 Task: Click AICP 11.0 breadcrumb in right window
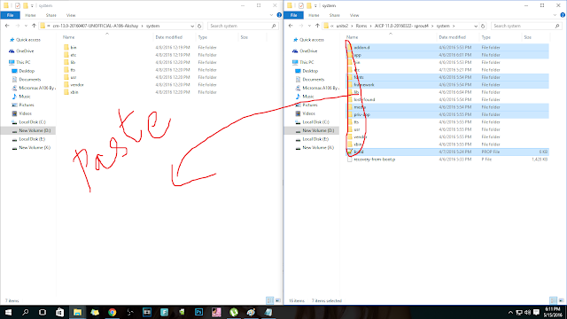(x=401, y=26)
